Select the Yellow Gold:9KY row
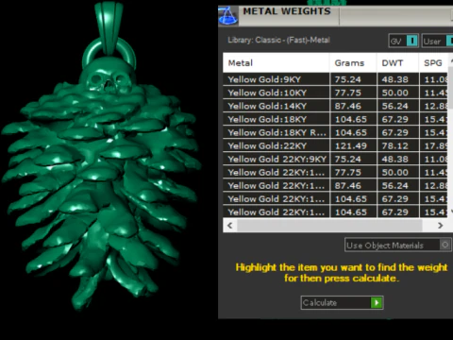Viewport: 453px width, 340px height. point(335,79)
